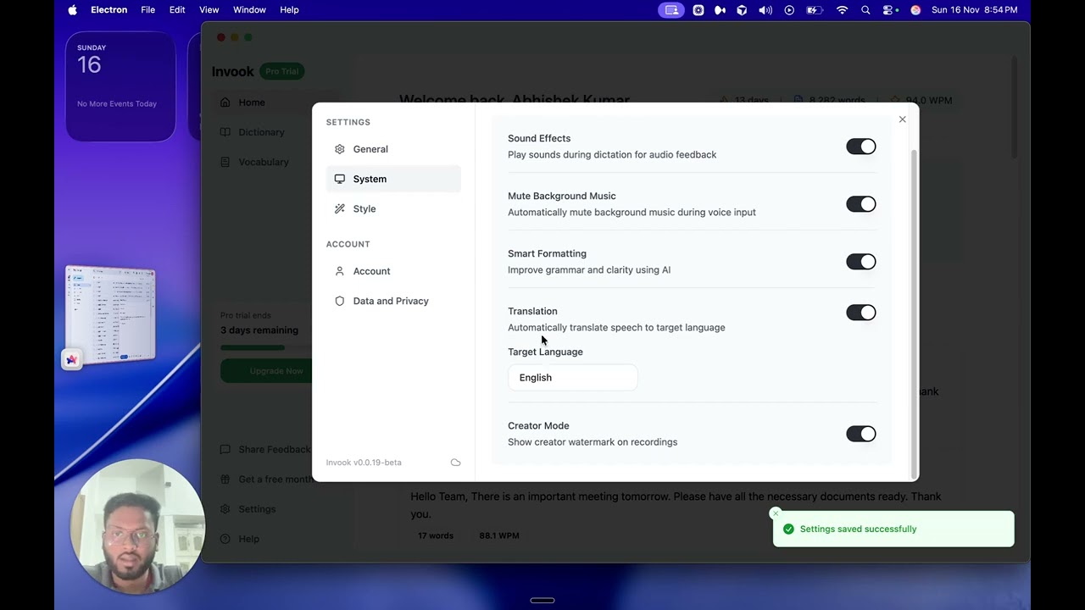The width and height of the screenshot is (1085, 610).
Task: Open the View menu
Action: 209,10
